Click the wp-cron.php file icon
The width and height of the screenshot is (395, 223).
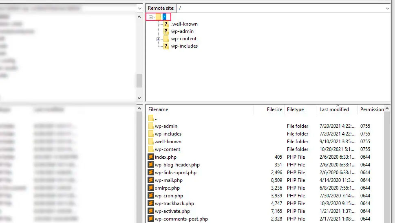(x=151, y=196)
